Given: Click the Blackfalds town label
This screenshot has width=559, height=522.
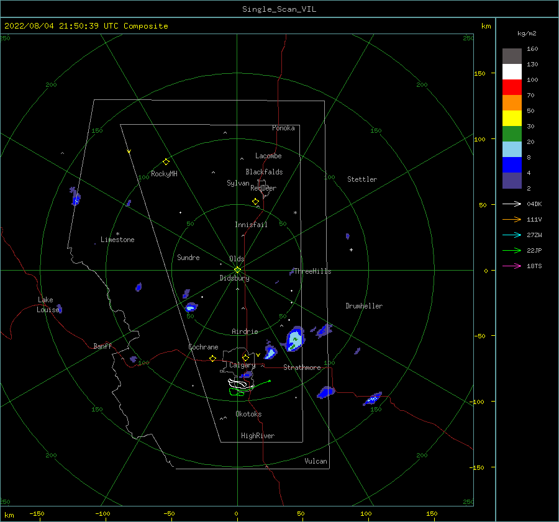Looking at the screenshot, I should tap(264, 172).
